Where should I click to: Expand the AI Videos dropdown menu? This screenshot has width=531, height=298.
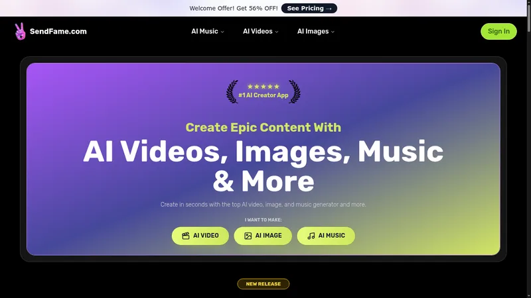(x=260, y=31)
